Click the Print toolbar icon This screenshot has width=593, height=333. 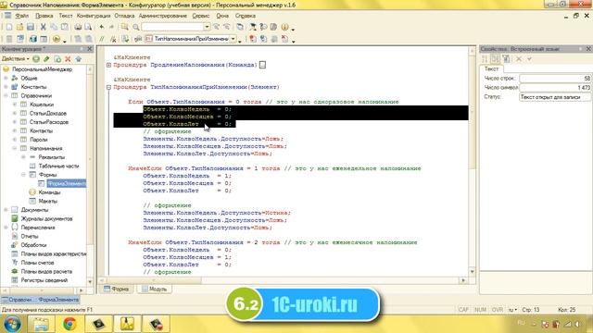(x=78, y=27)
